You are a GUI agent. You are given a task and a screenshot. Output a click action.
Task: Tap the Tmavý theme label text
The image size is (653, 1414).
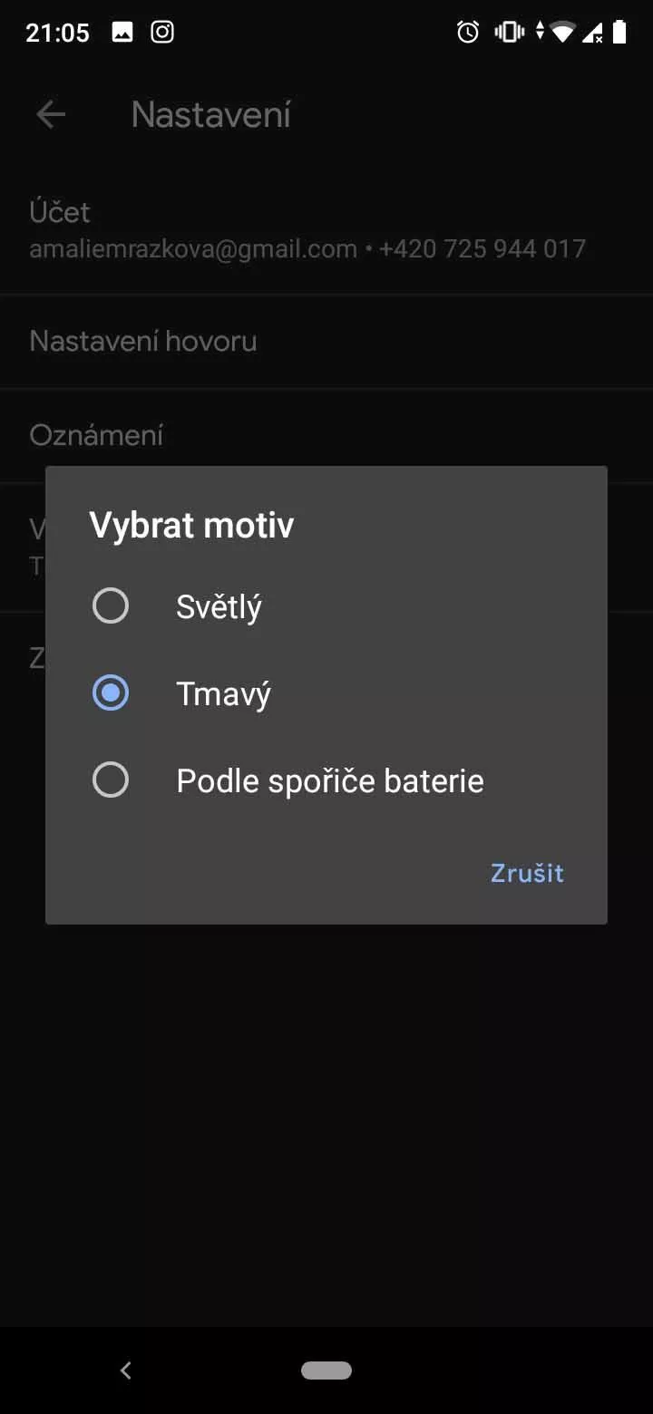click(223, 693)
